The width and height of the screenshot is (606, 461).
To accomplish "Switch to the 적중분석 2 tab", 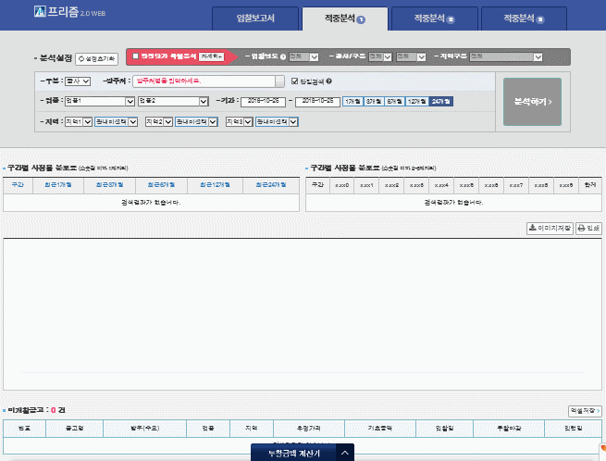I will [435, 19].
